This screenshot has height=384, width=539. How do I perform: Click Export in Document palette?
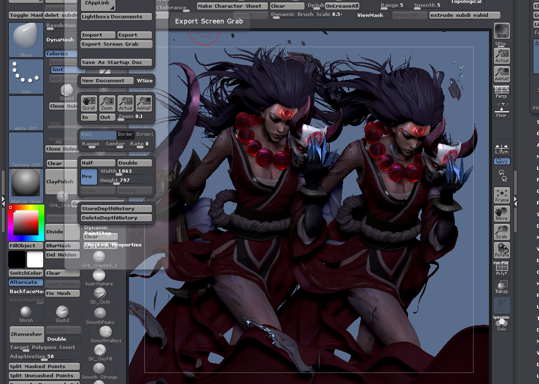[x=135, y=35]
